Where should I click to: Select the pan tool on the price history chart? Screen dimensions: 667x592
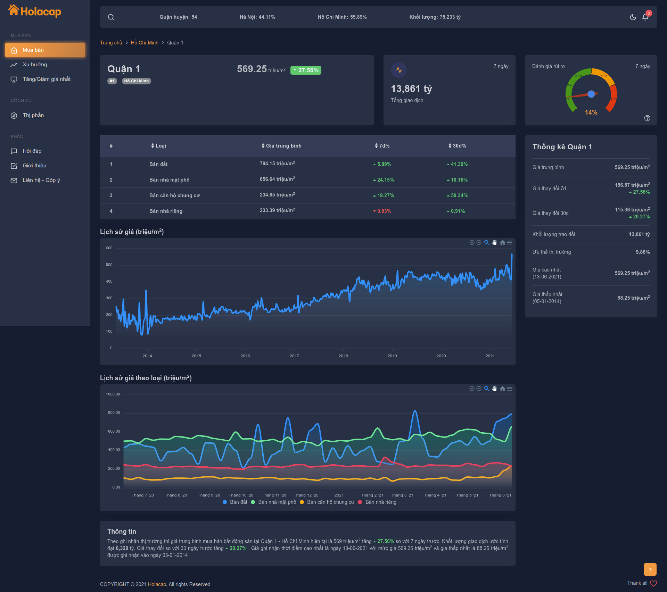pyautogui.click(x=494, y=242)
